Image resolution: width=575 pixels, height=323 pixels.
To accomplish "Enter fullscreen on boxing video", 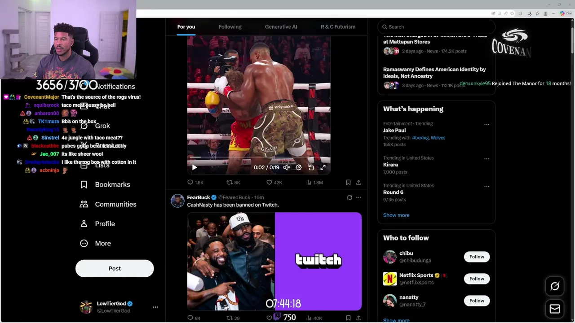I will tap(323, 167).
